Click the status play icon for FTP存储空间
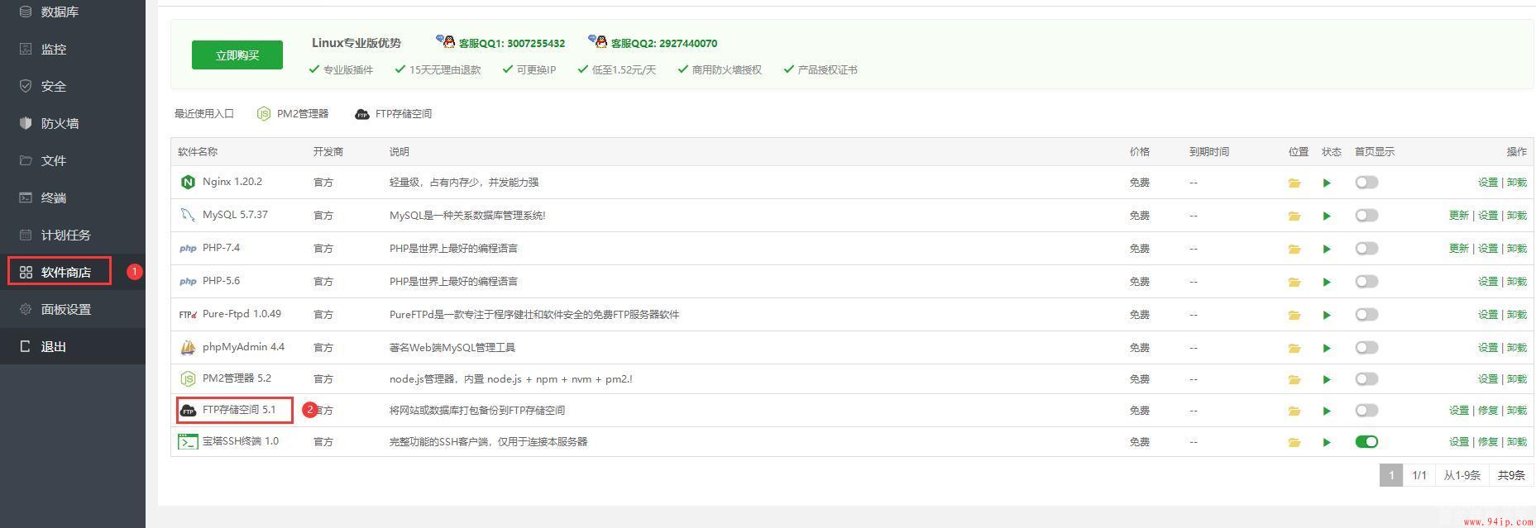 [1327, 411]
